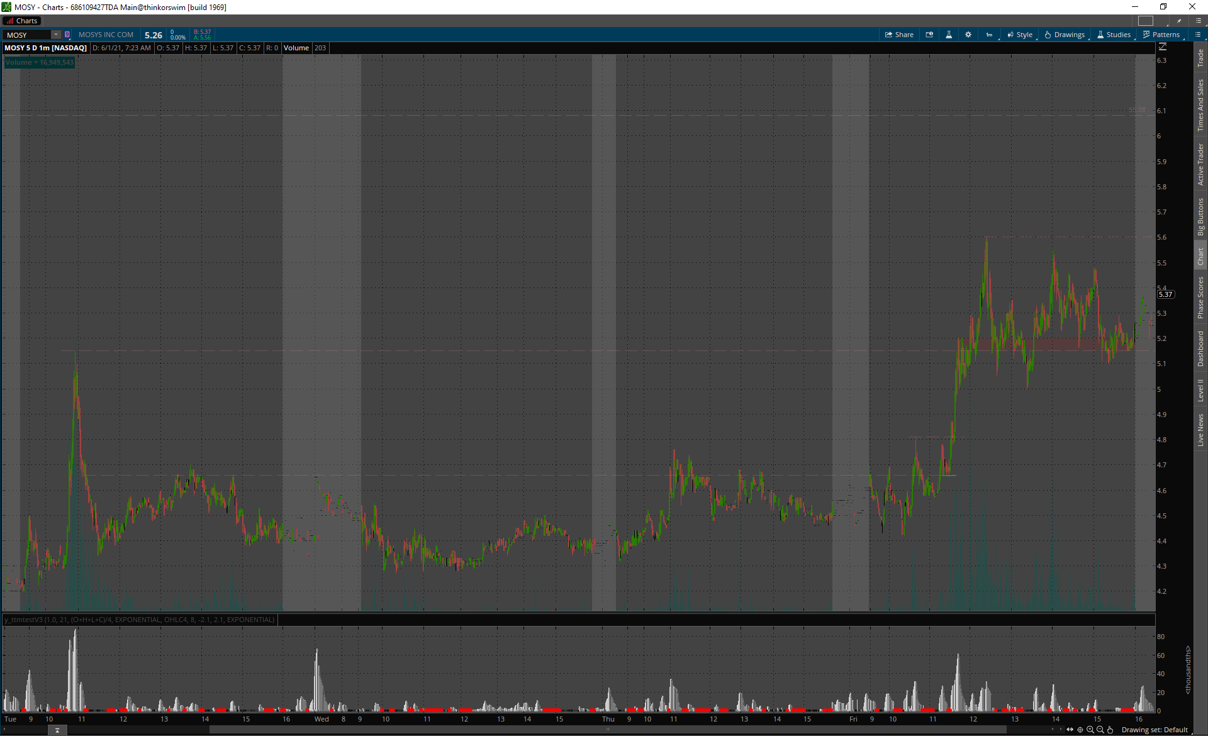This screenshot has height=736, width=1208.
Task: Open the Patterns menu
Action: (x=1161, y=35)
